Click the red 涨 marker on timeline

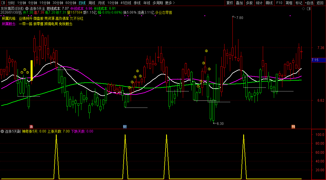[x=31, y=127]
